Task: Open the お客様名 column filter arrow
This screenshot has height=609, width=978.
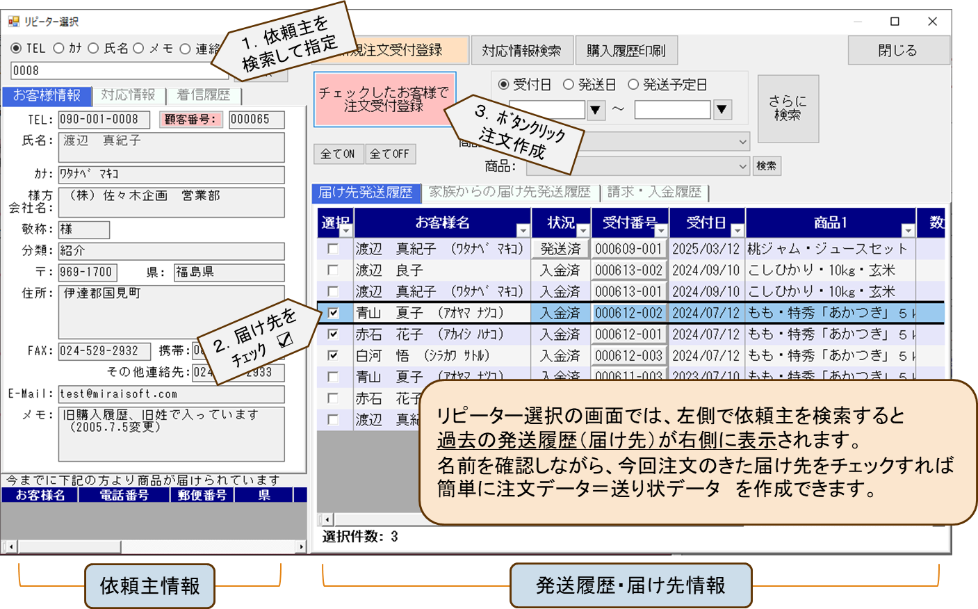Action: click(x=523, y=230)
